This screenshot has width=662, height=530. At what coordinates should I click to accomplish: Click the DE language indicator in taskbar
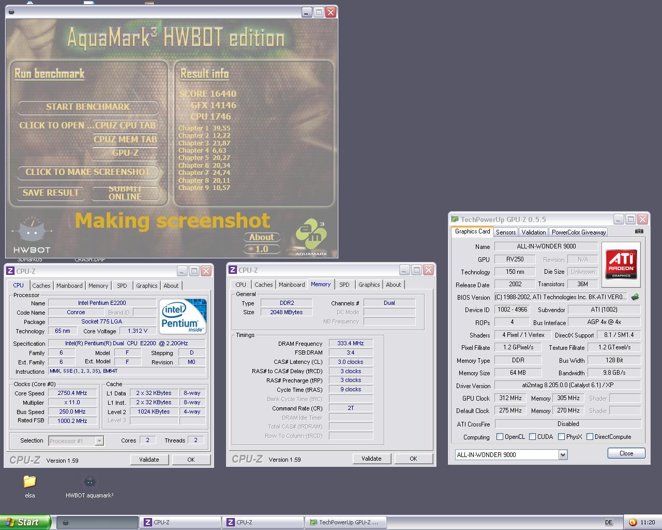(608, 523)
